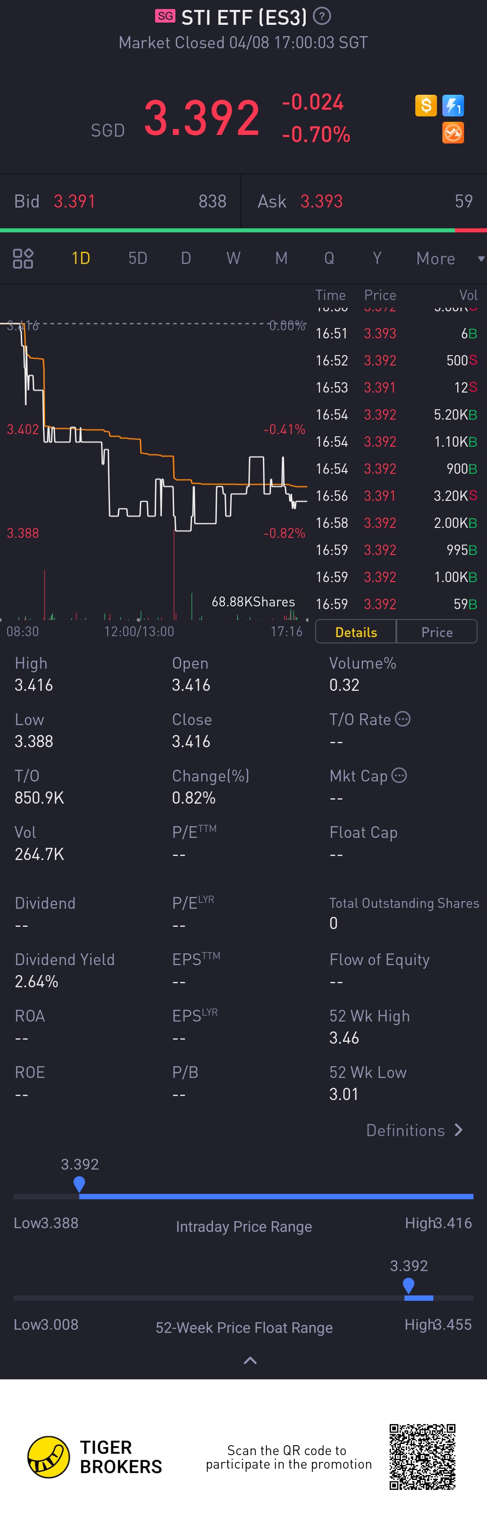This screenshot has width=487, height=1535.
Task: Tap the info icon next to Mkt Cap
Action: (400, 775)
